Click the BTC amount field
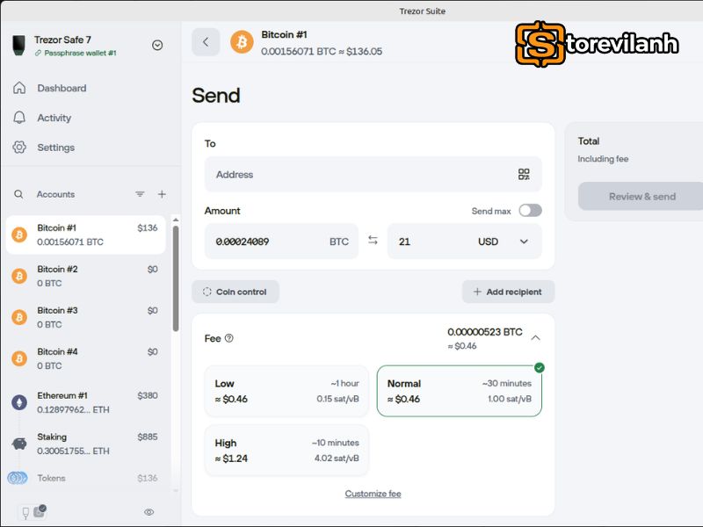This screenshot has width=703, height=527. (281, 242)
